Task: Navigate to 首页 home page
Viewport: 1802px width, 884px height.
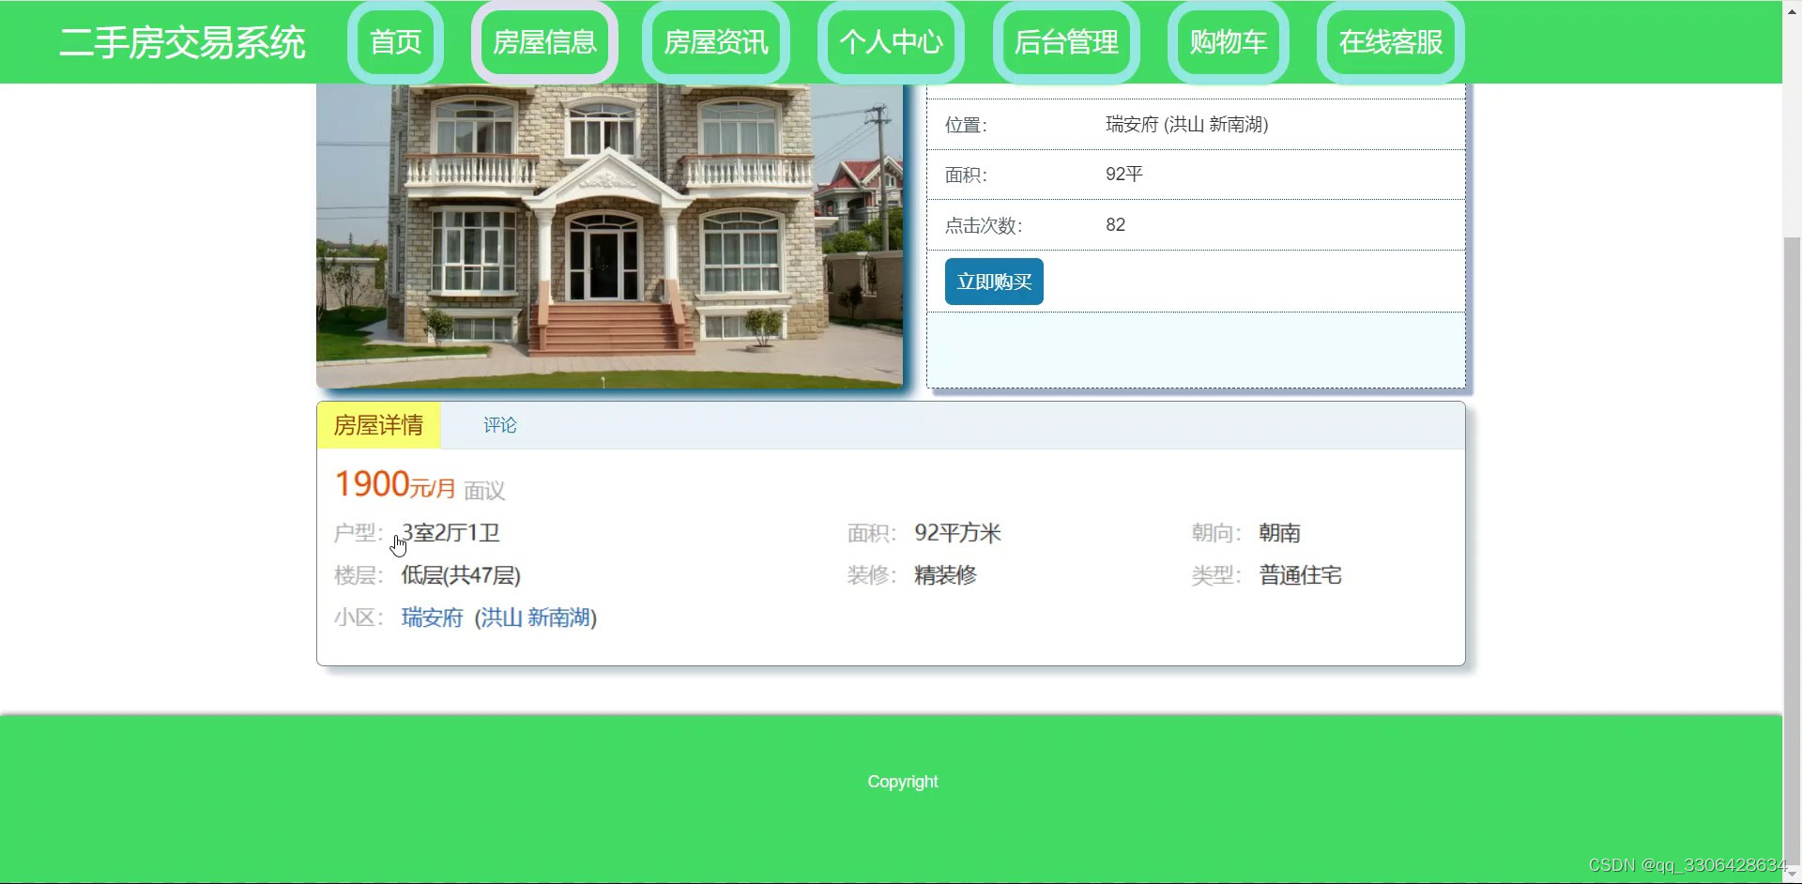Action: (395, 41)
